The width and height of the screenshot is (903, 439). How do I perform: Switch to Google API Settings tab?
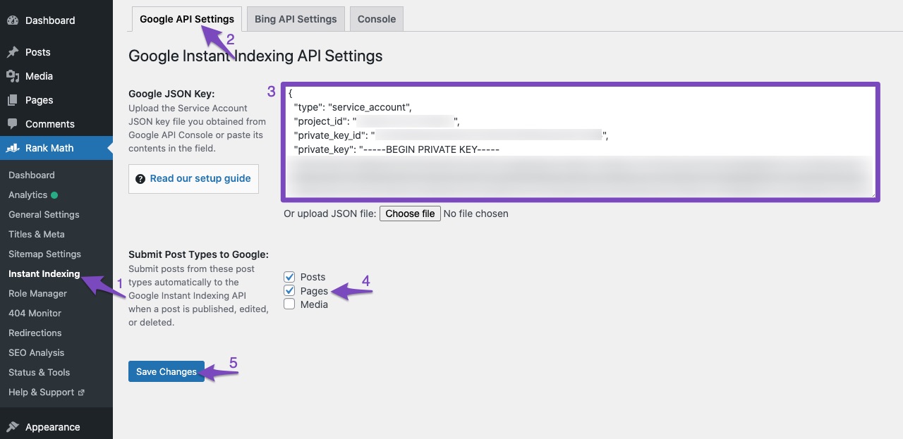(187, 19)
